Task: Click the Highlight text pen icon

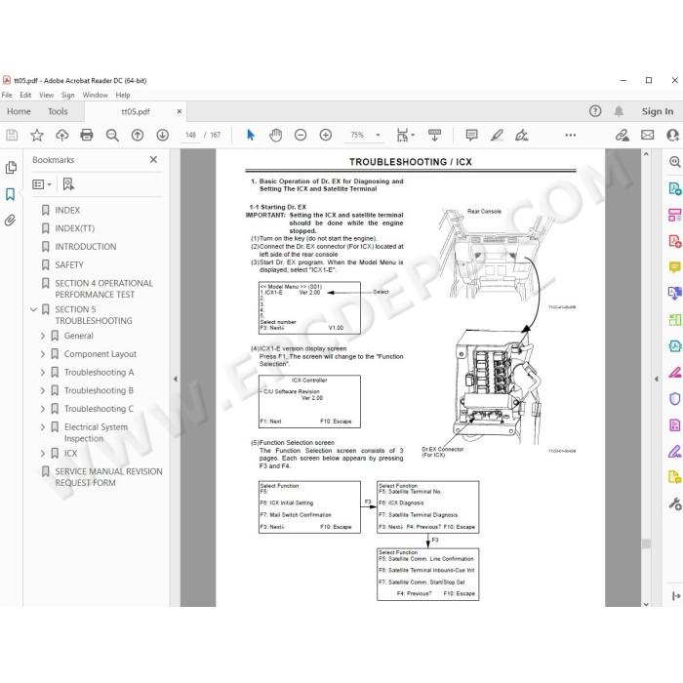Action: [497, 135]
